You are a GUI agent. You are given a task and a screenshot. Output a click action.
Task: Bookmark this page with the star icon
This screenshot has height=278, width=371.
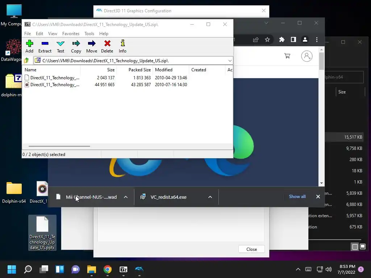(x=267, y=40)
